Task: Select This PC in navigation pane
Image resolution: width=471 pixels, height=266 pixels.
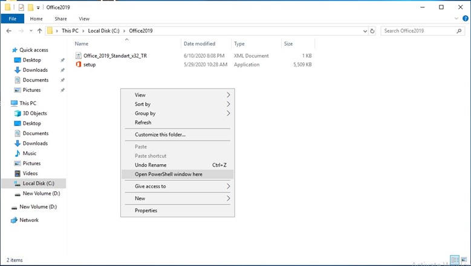Action: coord(28,103)
